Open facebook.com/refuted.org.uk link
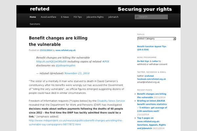197x131 pixels. point(151,79)
